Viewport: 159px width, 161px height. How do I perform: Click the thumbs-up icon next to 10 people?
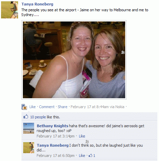tap(26, 117)
